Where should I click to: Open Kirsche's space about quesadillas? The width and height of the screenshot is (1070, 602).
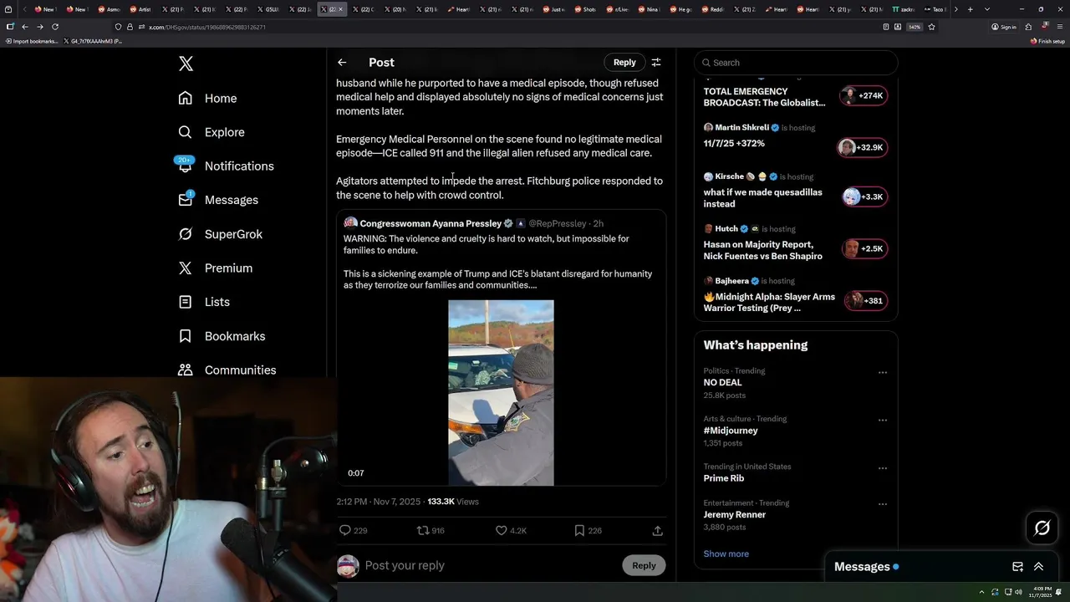pyautogui.click(x=795, y=190)
